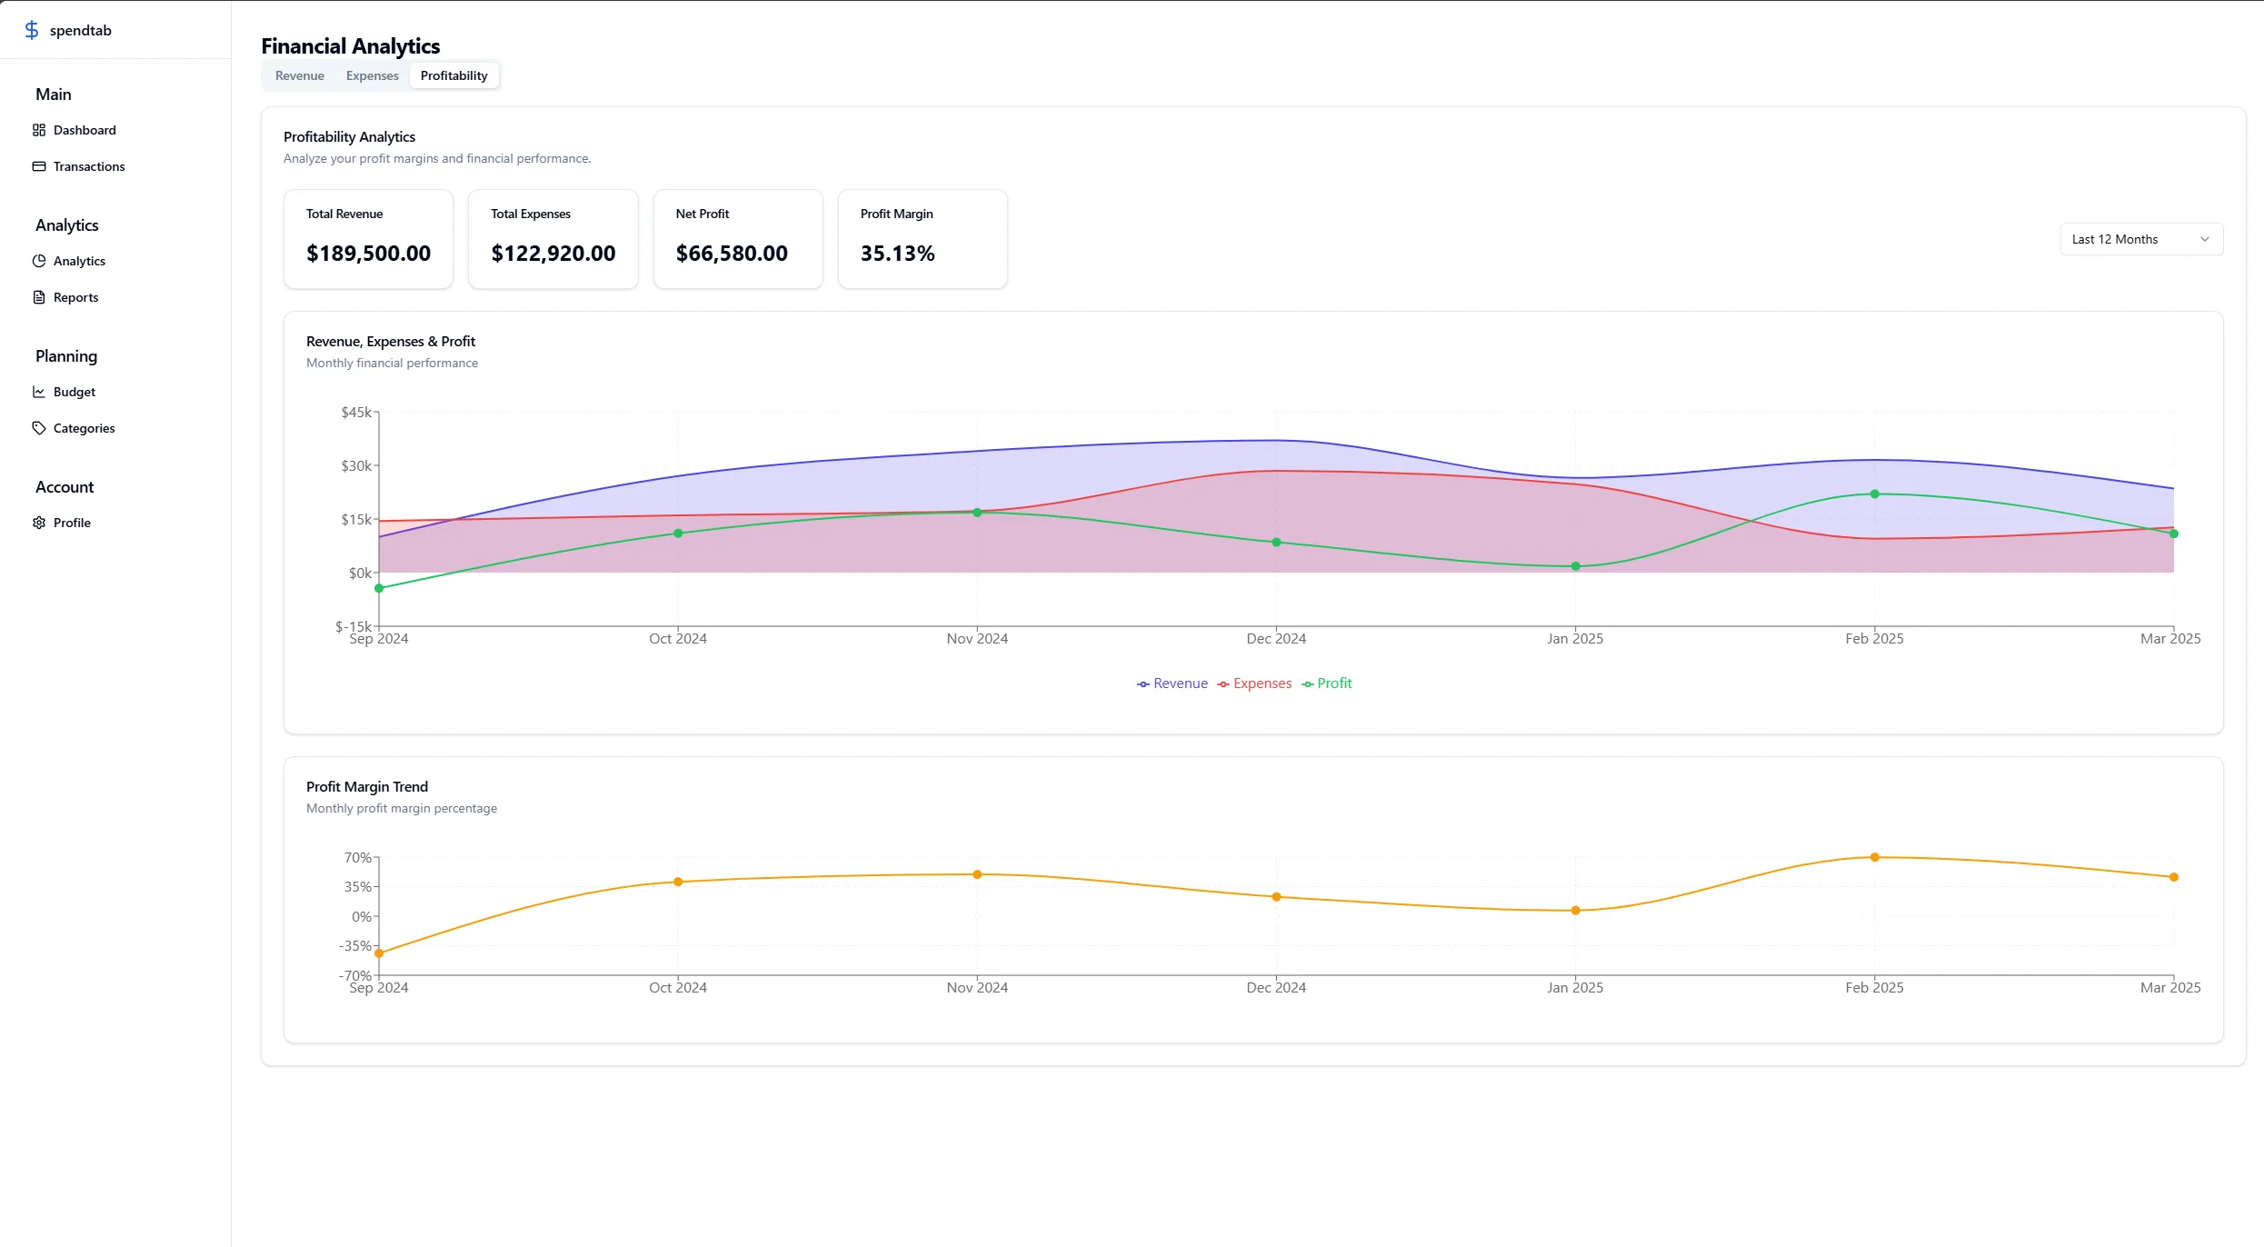Screen dimensions: 2264x1247
Task: Switch to the Revenue tab
Action: tap(299, 75)
